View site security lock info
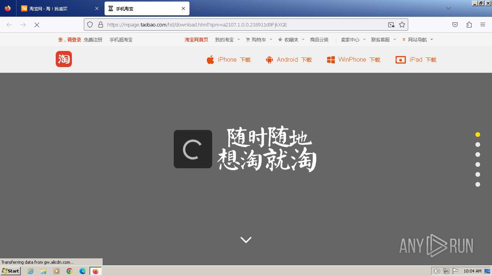The height and width of the screenshot is (276, 492). point(101,25)
